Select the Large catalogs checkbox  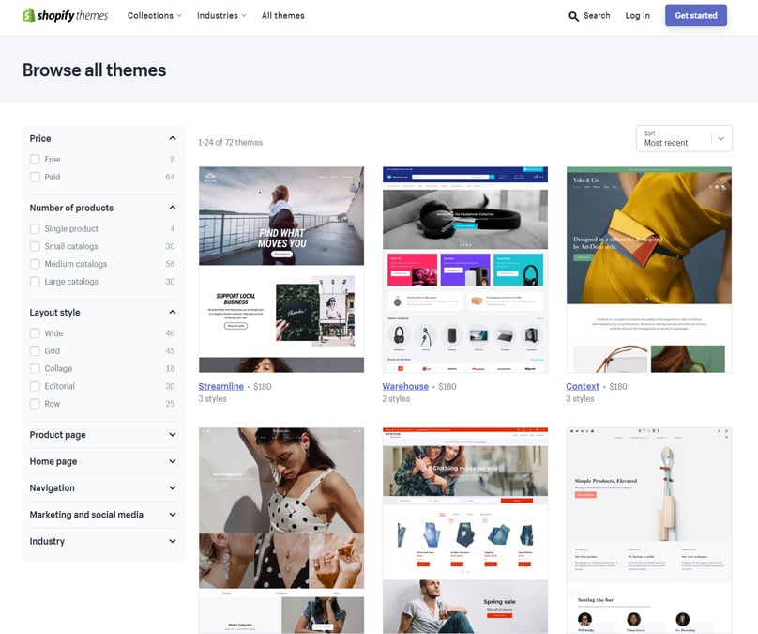[x=35, y=282]
